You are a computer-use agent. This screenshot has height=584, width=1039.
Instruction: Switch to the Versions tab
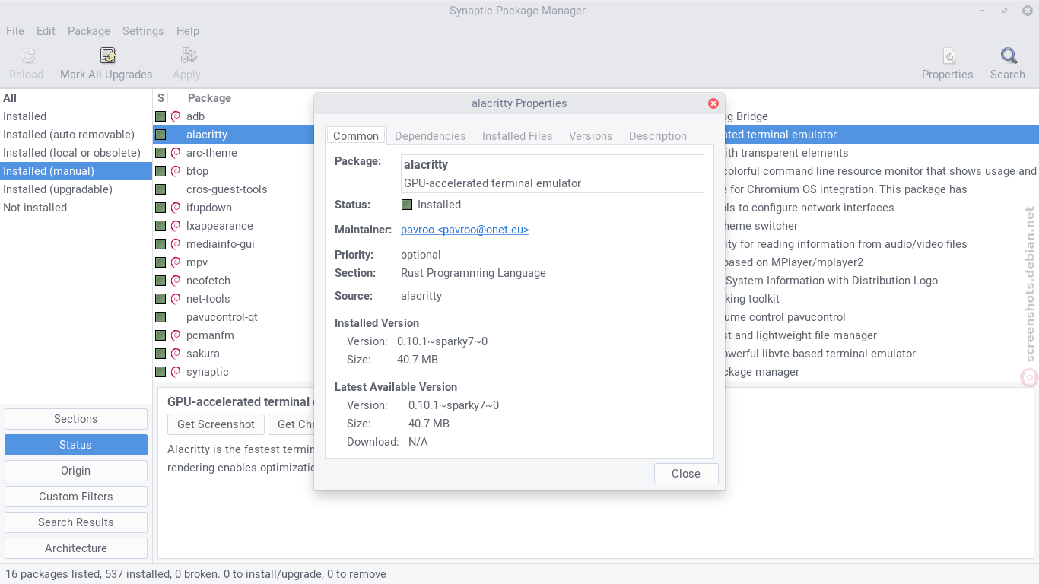(590, 136)
